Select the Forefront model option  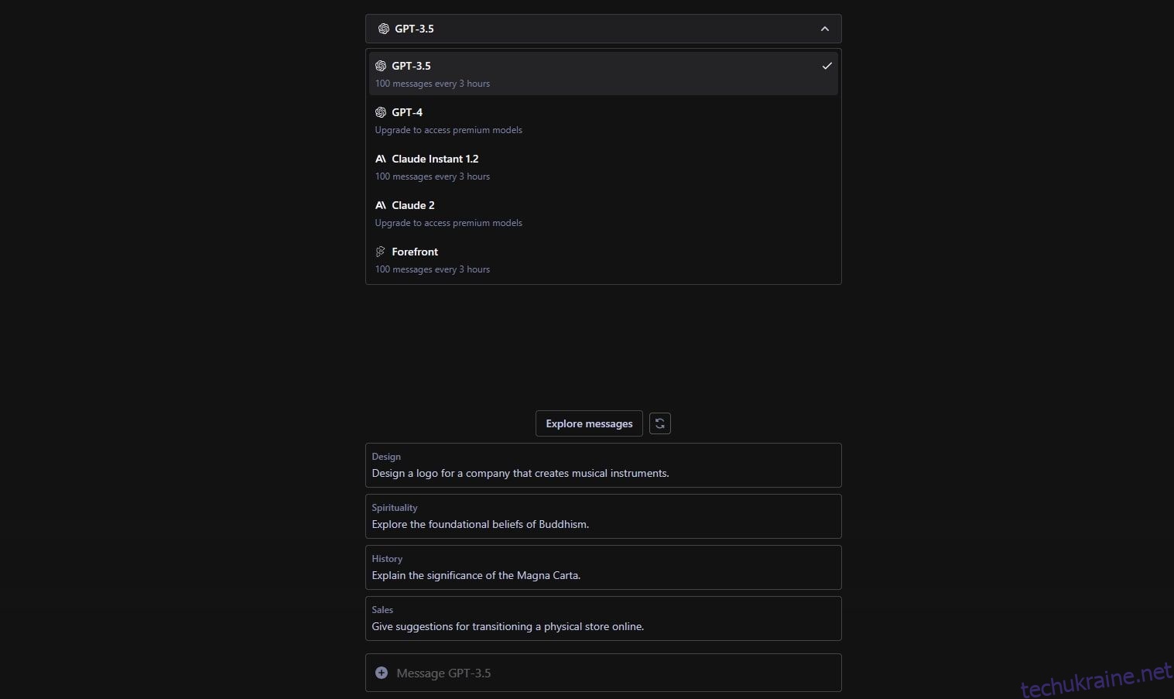click(603, 259)
